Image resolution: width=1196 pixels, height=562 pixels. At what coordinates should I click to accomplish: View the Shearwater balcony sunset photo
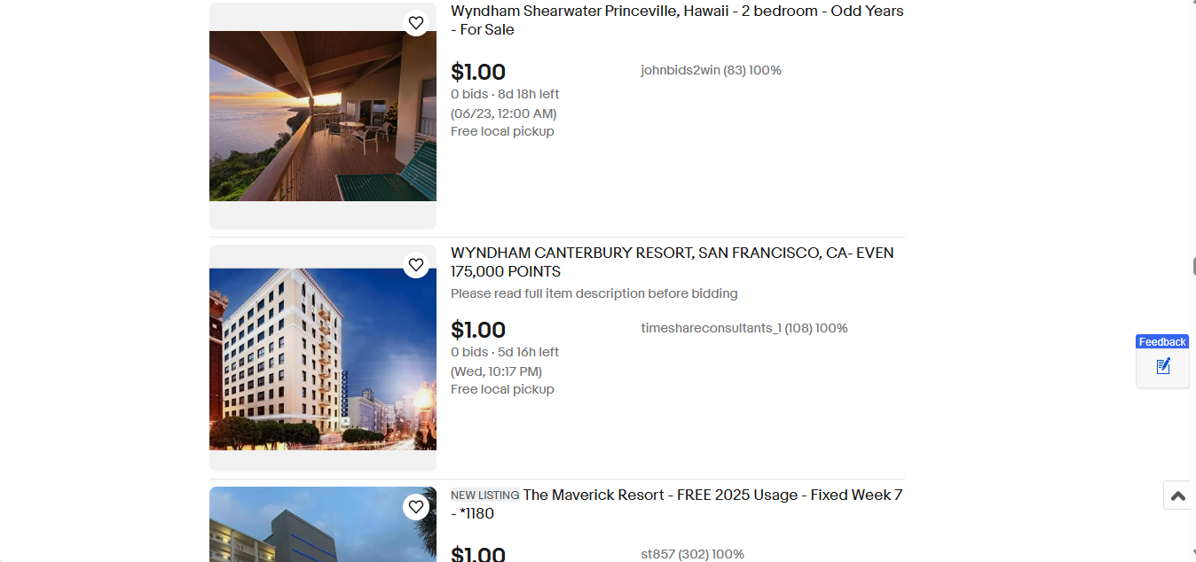tap(323, 116)
